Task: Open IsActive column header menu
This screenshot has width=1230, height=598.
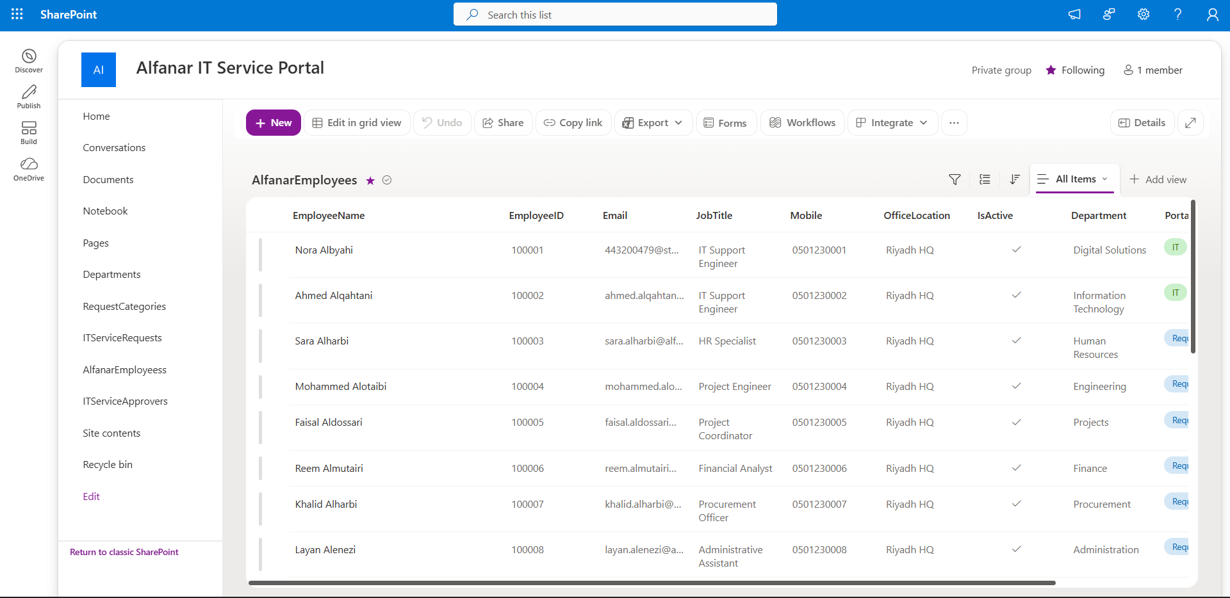Action: tap(995, 215)
